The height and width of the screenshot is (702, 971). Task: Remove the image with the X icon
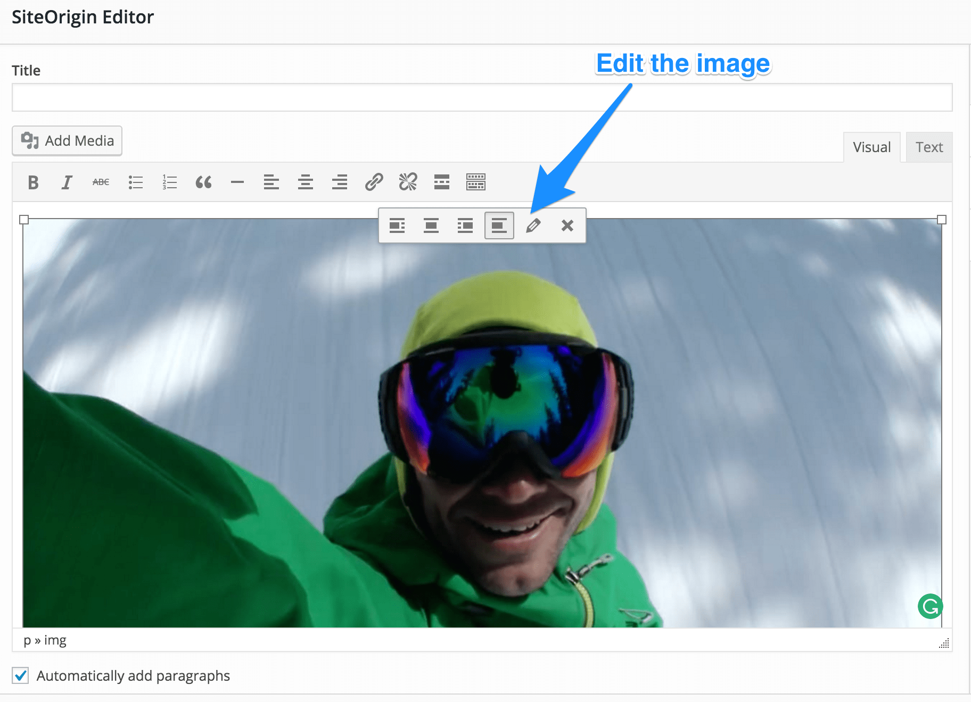(567, 225)
